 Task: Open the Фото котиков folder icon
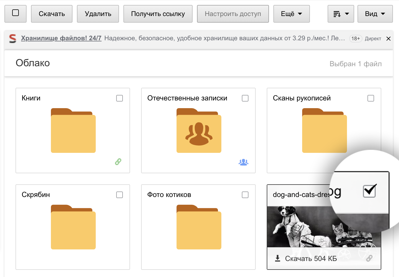click(199, 227)
